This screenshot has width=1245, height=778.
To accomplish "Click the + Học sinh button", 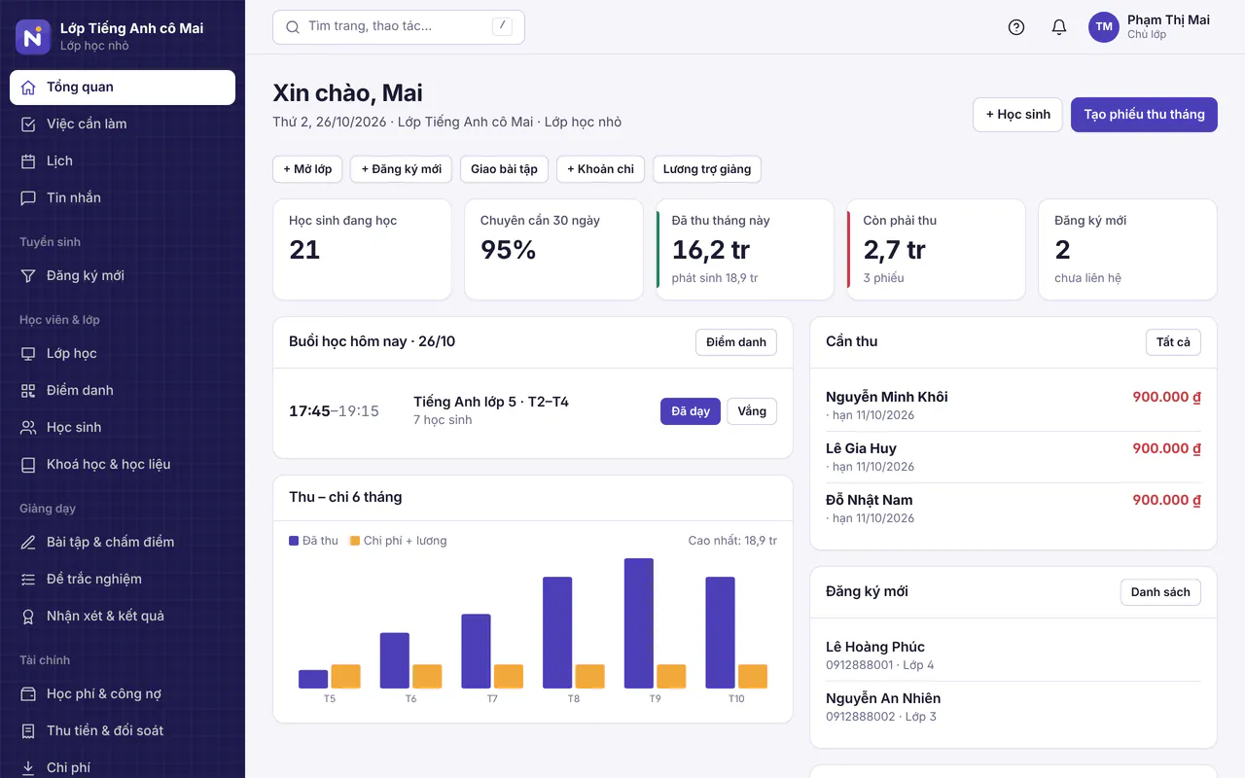I will coord(1017,115).
